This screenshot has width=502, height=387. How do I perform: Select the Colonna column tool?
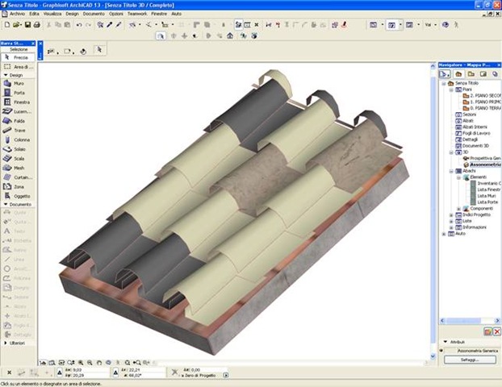[18, 139]
